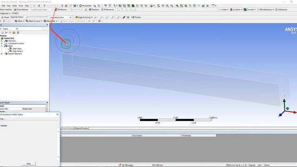Click the Association column header
Screen dimensions: 297x167
[x=156, y=135]
